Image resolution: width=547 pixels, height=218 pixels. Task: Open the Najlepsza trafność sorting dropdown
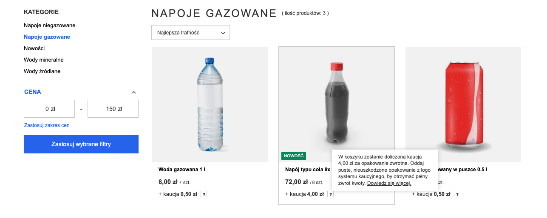pos(190,33)
